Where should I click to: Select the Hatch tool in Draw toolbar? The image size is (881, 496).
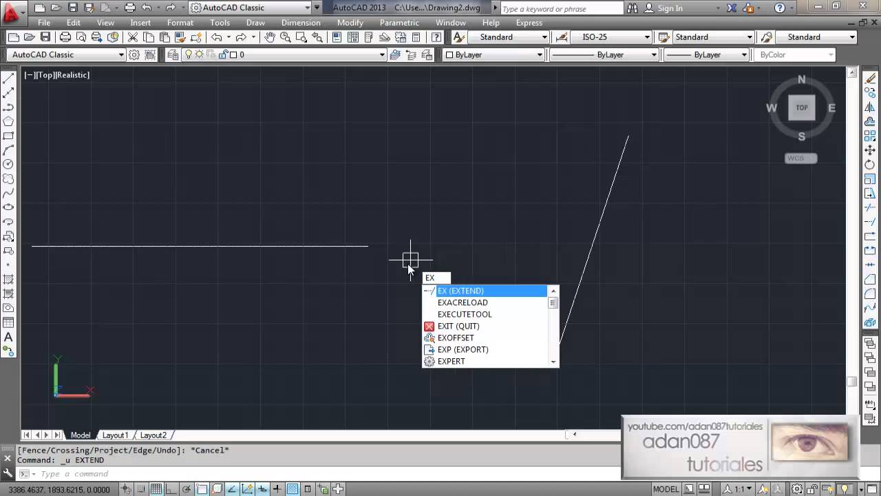[x=9, y=279]
